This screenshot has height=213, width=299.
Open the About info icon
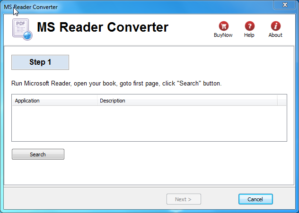click(275, 26)
